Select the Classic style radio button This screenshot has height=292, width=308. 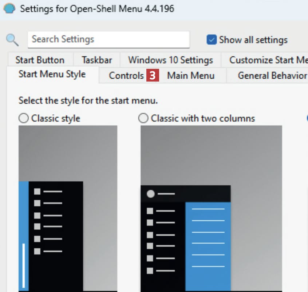(x=23, y=118)
